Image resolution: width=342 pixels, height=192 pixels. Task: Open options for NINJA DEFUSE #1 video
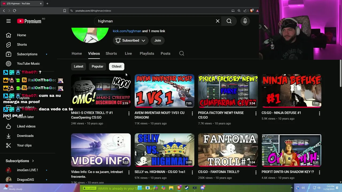pyautogui.click(x=319, y=114)
